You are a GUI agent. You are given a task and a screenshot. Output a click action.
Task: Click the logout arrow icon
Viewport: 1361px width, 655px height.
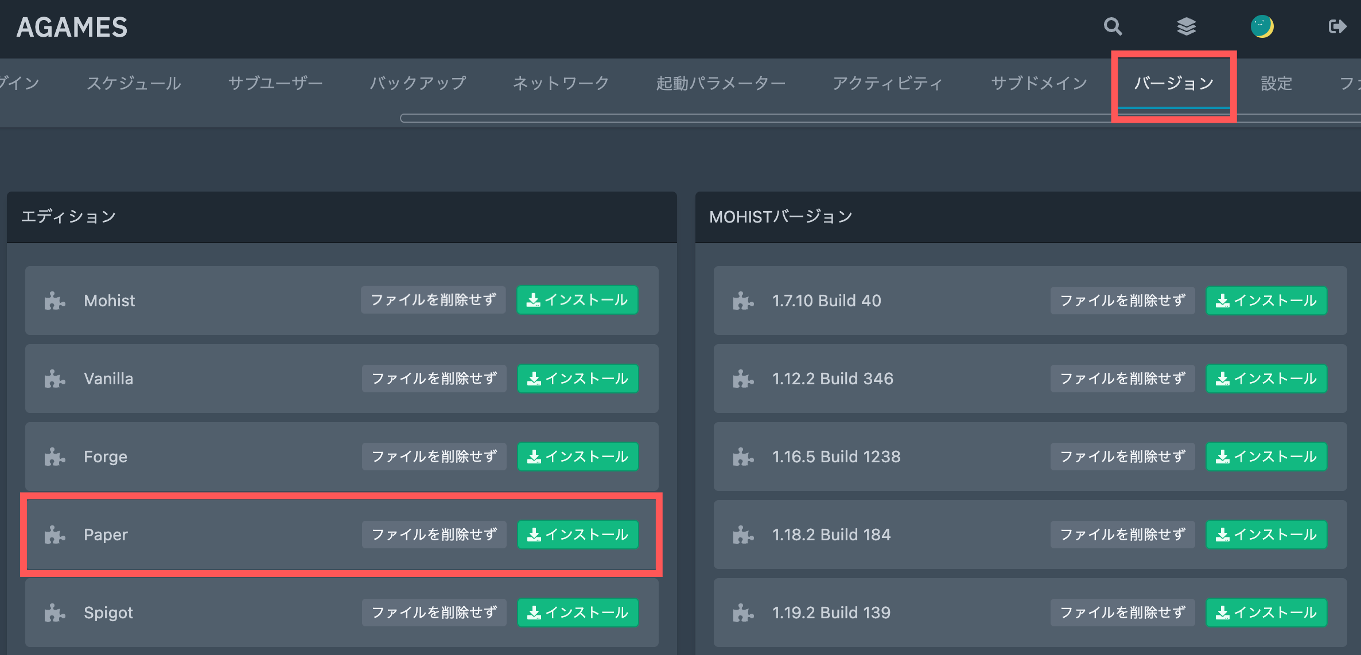[x=1337, y=26]
